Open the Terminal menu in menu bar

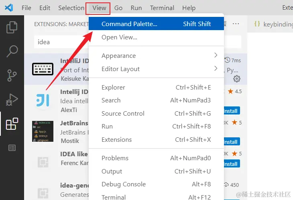click(x=162, y=8)
